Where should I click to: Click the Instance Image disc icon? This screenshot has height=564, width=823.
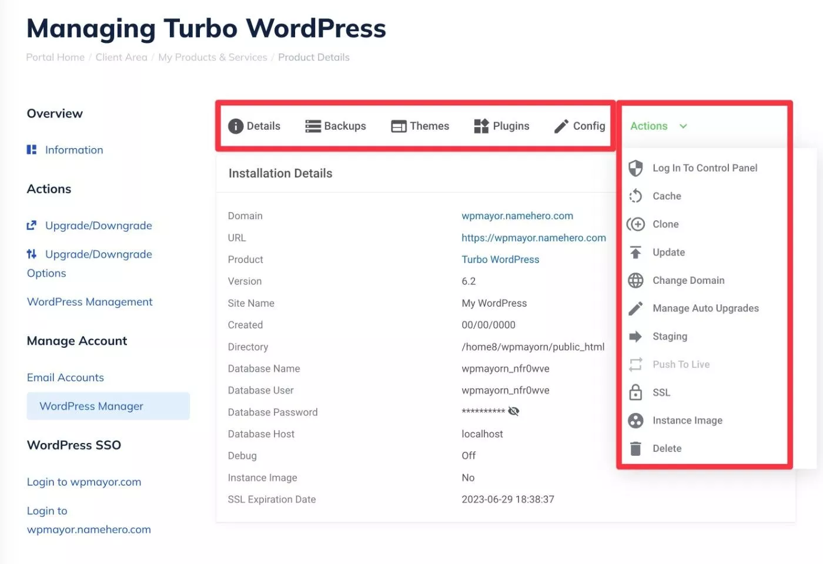tap(635, 421)
